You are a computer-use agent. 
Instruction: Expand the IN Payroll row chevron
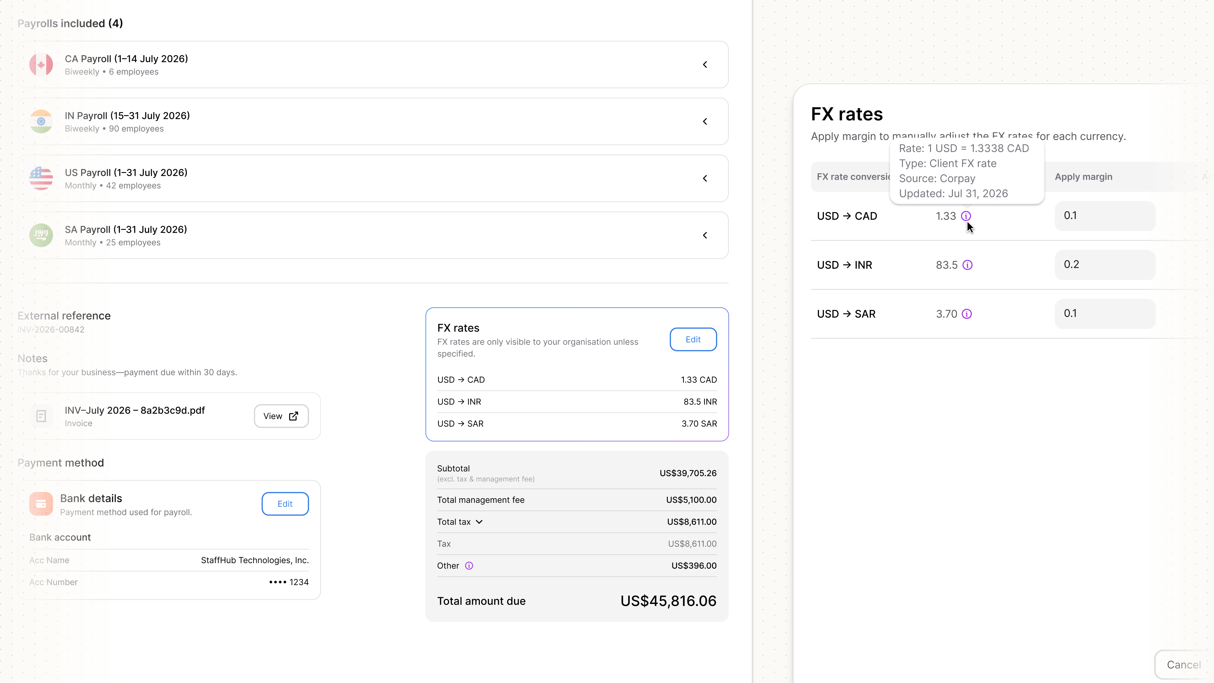705,122
